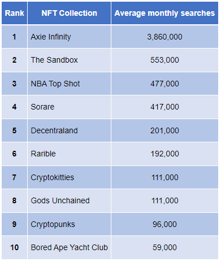The width and height of the screenshot is (221, 262).
Task: Click the Average monthly searches header
Action: [164, 13]
